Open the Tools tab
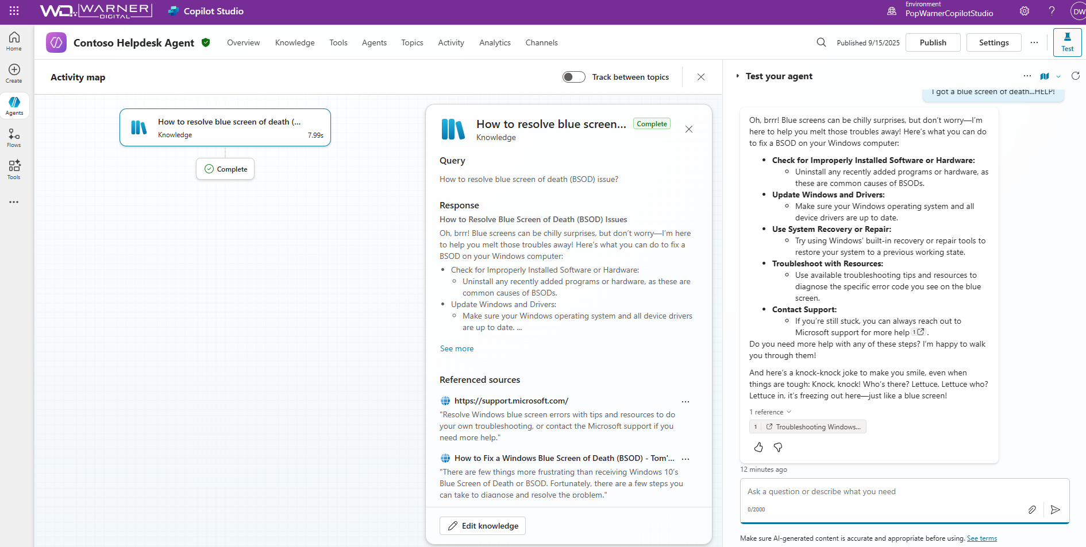 coord(338,42)
